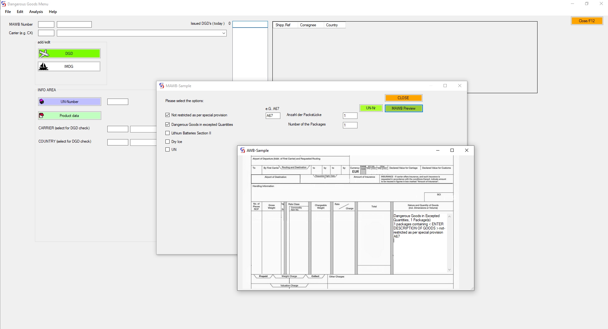608x329 pixels.
Task: Click the special provision A67 input field
Action: [x=273, y=116]
